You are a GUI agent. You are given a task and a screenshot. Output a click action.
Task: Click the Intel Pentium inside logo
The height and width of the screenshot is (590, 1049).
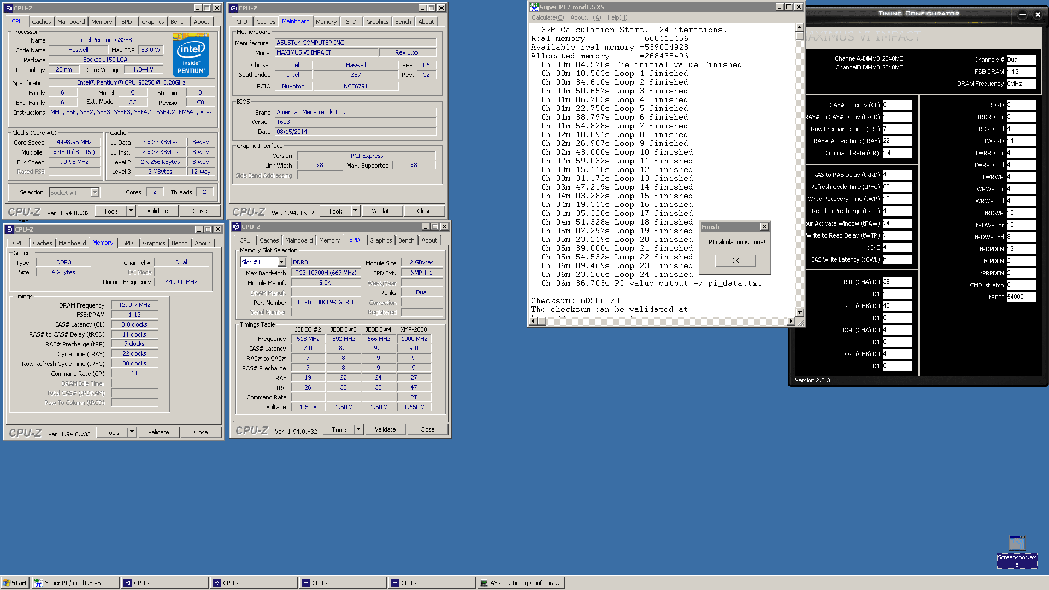click(191, 54)
